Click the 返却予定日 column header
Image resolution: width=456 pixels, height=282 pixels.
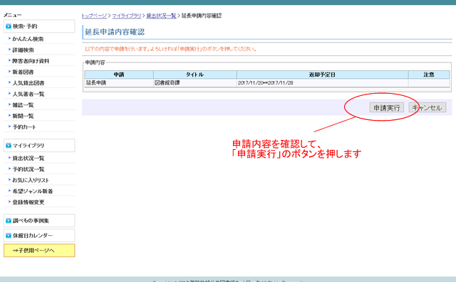323,75
